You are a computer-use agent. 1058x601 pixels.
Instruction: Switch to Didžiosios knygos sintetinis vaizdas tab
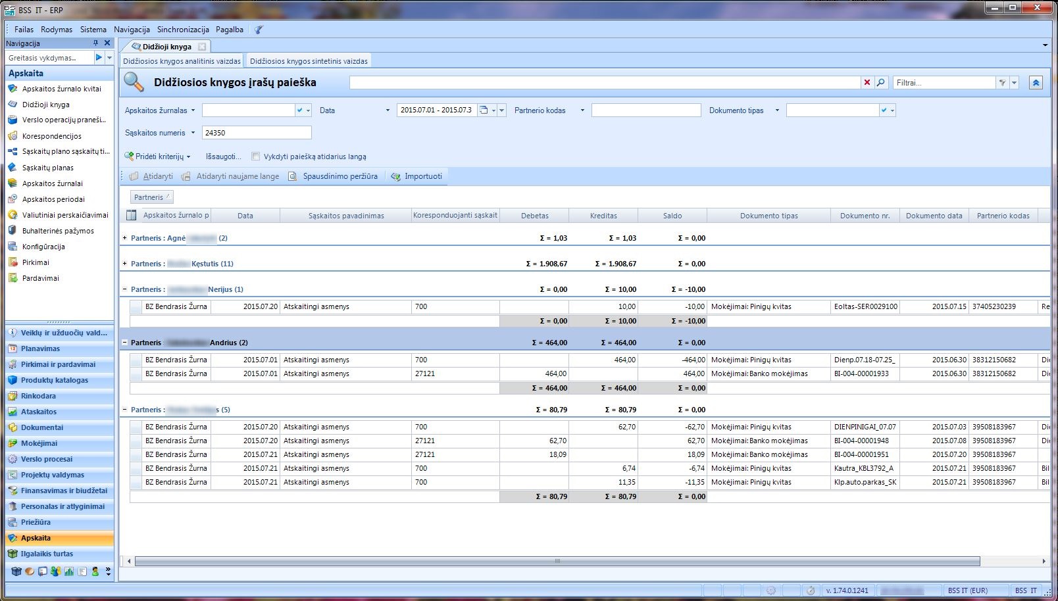click(x=309, y=60)
